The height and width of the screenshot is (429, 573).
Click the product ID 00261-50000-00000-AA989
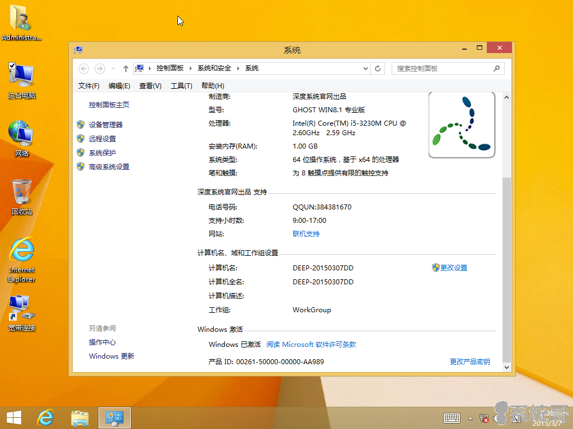click(x=280, y=361)
